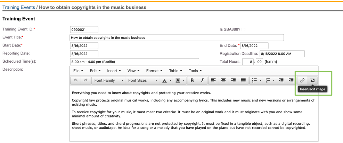
Task: Check the Is SBA888 checkbox
Action: click(x=243, y=29)
